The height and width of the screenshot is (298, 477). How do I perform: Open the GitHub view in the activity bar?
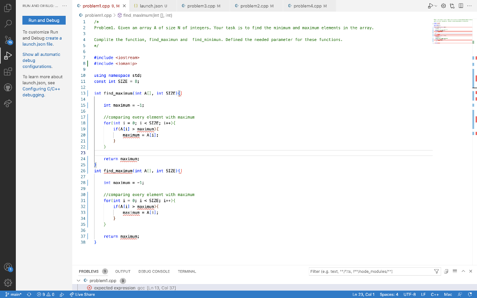pos(7,88)
